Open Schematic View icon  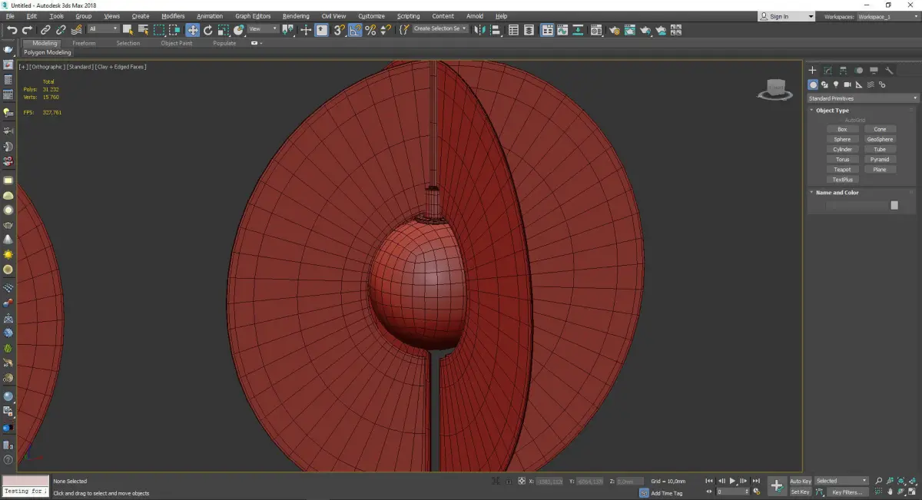(577, 30)
